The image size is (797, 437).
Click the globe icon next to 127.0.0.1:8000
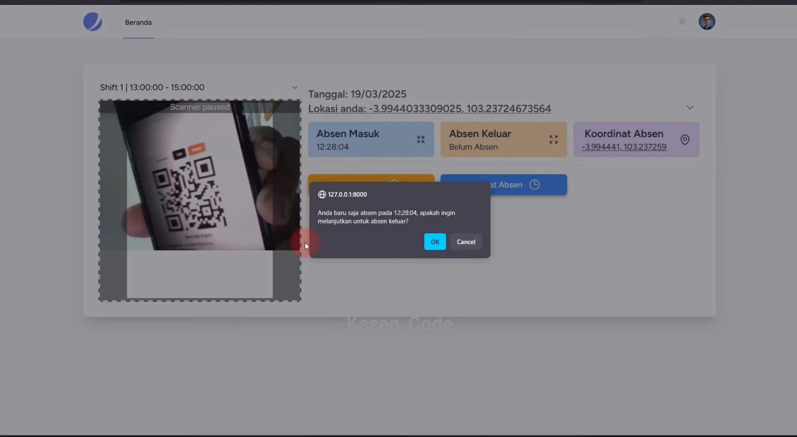click(x=322, y=194)
